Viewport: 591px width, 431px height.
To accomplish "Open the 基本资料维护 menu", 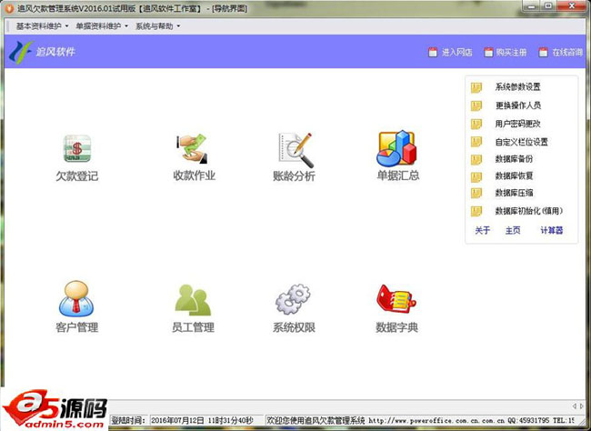I will (x=39, y=26).
